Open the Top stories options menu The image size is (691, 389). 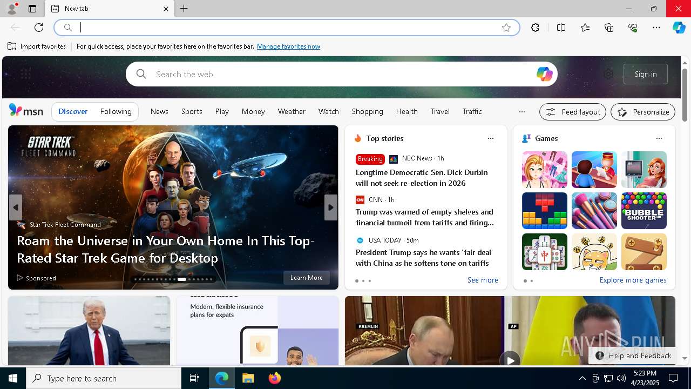click(491, 138)
